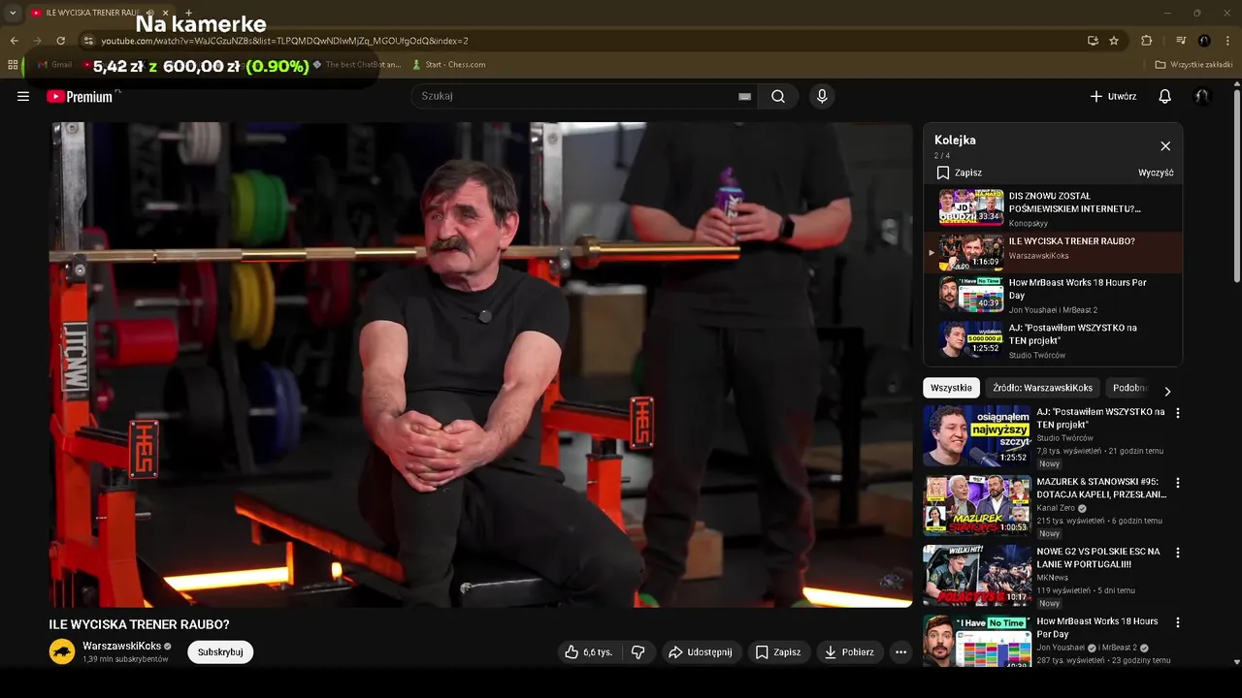Open Chrome three-dot menu
This screenshot has height=698, width=1242.
1228,41
